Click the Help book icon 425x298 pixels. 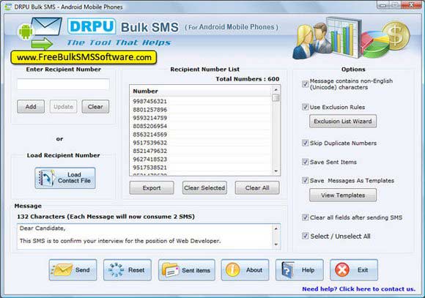coord(288,270)
